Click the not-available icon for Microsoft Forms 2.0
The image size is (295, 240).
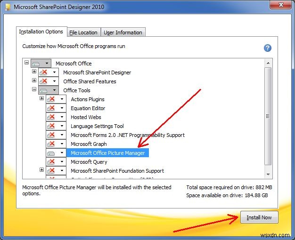[51, 135]
